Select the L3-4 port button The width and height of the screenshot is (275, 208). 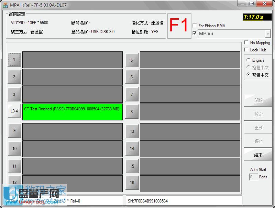pyautogui.click(x=14, y=112)
